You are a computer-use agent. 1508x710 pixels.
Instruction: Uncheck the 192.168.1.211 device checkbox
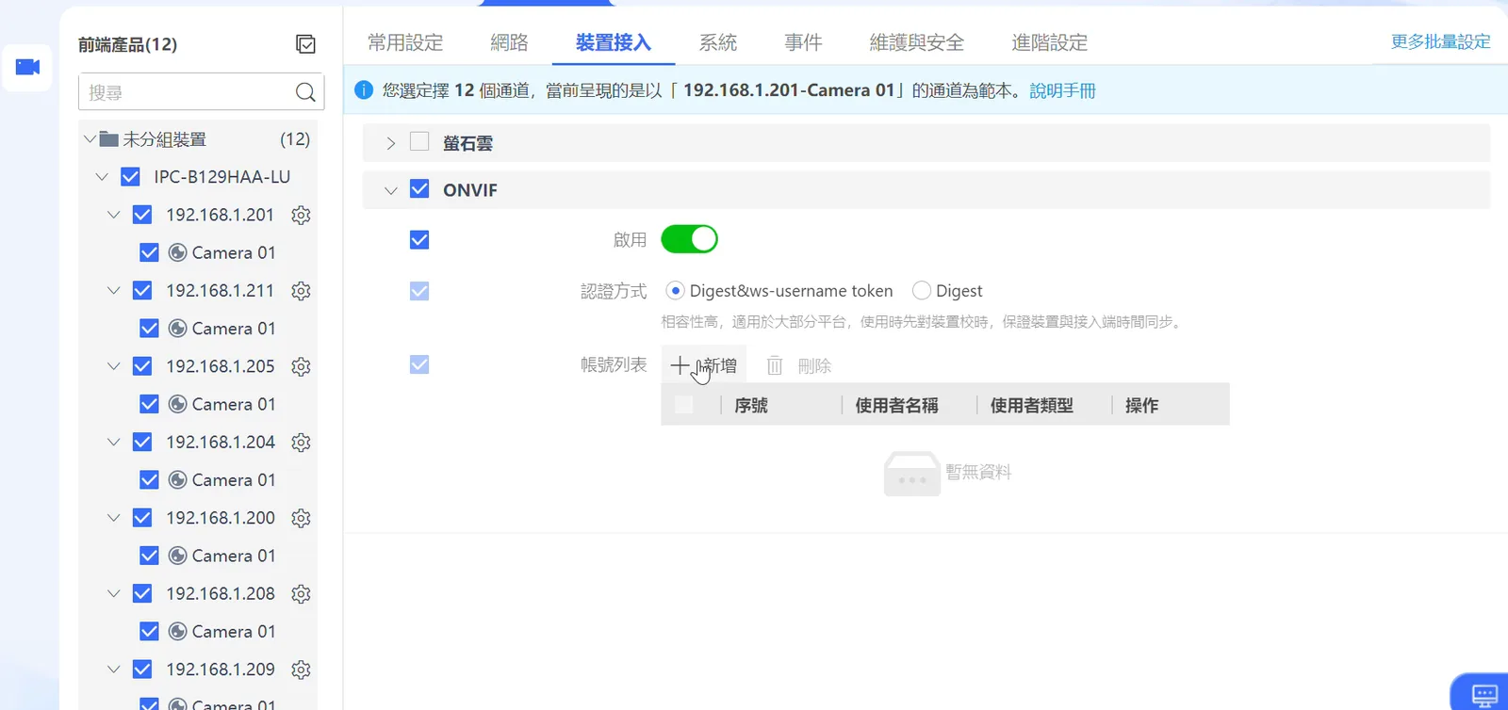pyautogui.click(x=142, y=291)
